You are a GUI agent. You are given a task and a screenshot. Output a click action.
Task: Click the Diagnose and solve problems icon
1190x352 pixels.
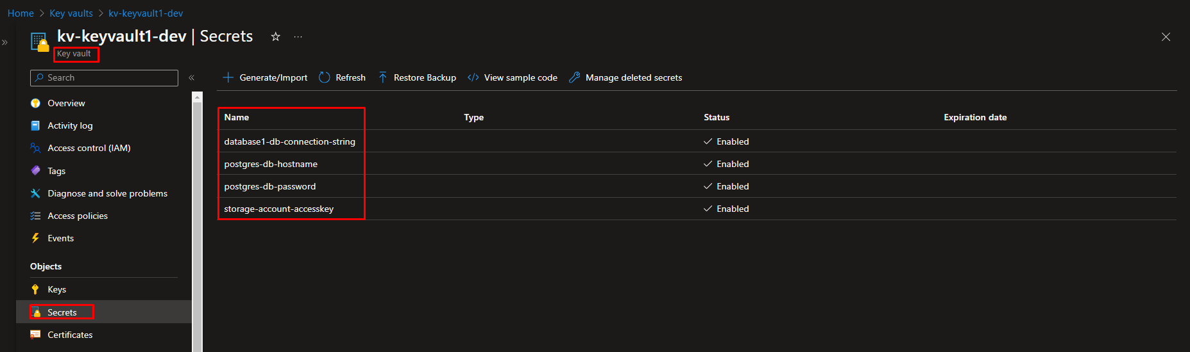(36, 193)
